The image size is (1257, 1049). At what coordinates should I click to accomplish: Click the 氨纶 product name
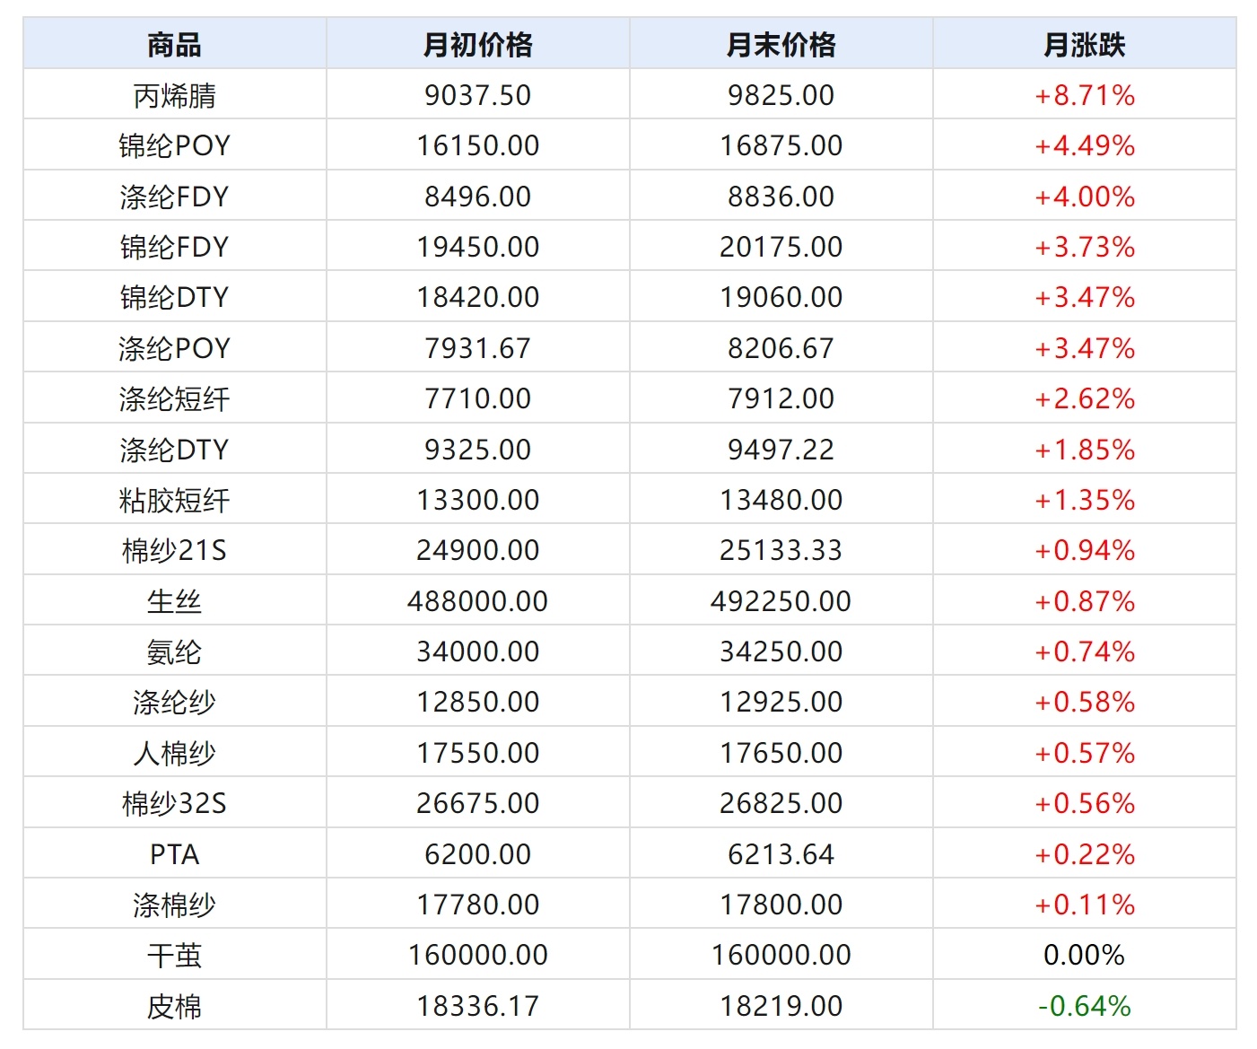click(x=174, y=651)
